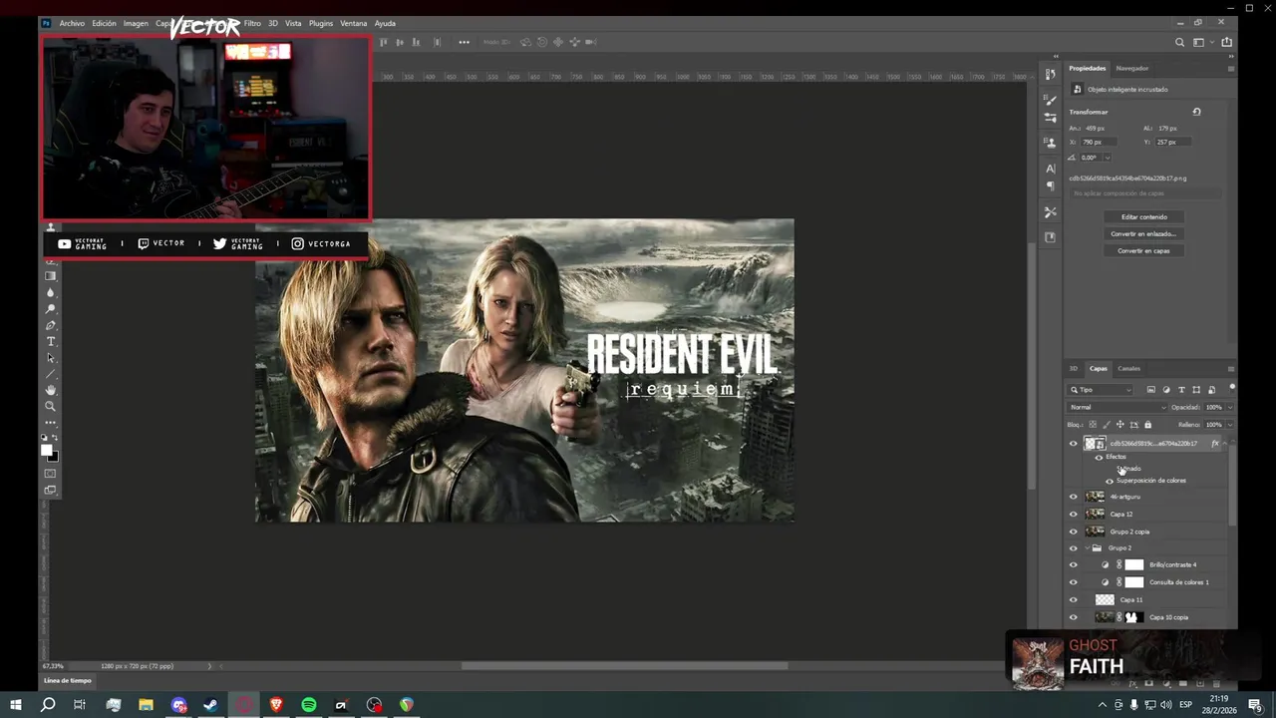Open the Brushes panel icon
The width and height of the screenshot is (1276, 718).
[x=1050, y=100]
